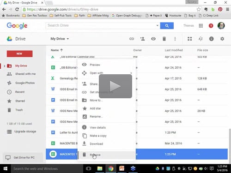The image size is (231, 173).
Task: Click into the Search Drive field
Action: coord(101,25)
